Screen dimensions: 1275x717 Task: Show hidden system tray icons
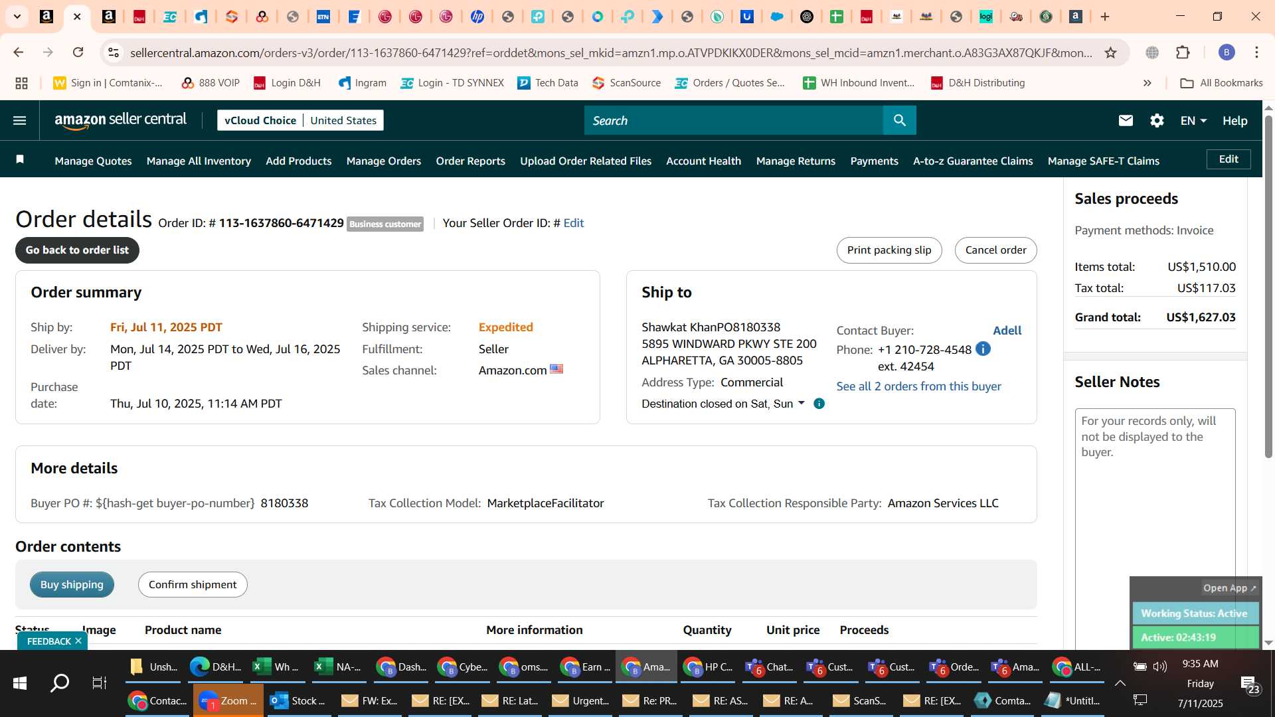pos(1120,683)
